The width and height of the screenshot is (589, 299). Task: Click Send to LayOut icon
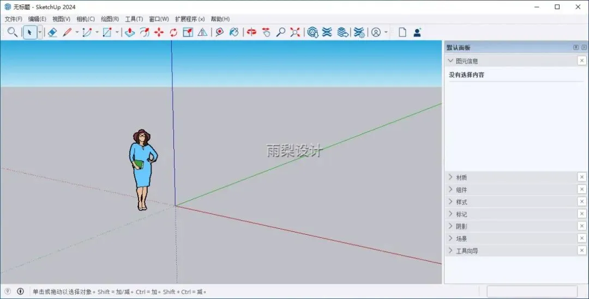tap(342, 32)
